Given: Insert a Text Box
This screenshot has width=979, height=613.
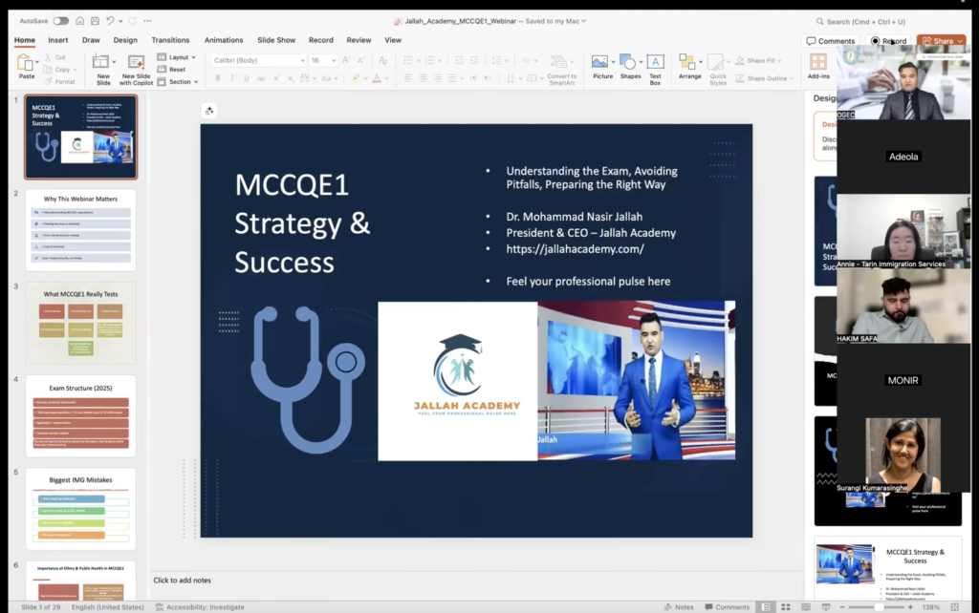Looking at the screenshot, I should pyautogui.click(x=655, y=67).
